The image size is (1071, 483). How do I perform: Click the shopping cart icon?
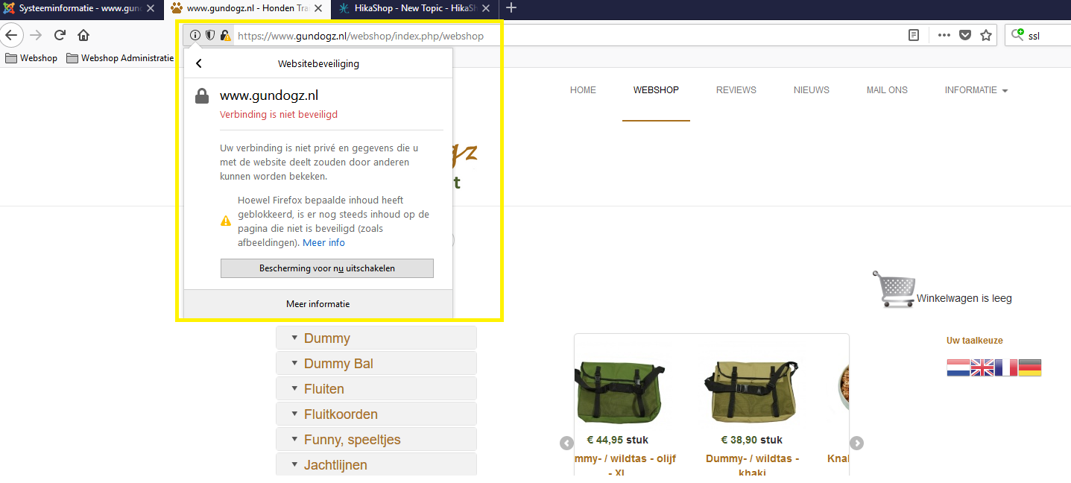pos(894,288)
